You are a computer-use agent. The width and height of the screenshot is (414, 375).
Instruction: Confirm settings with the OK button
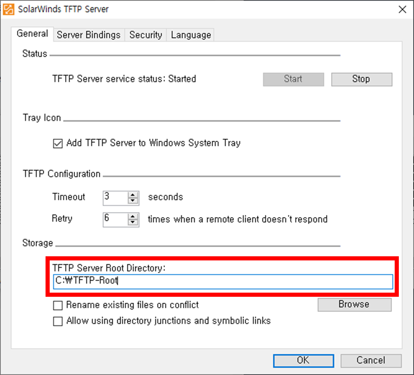tap(304, 360)
